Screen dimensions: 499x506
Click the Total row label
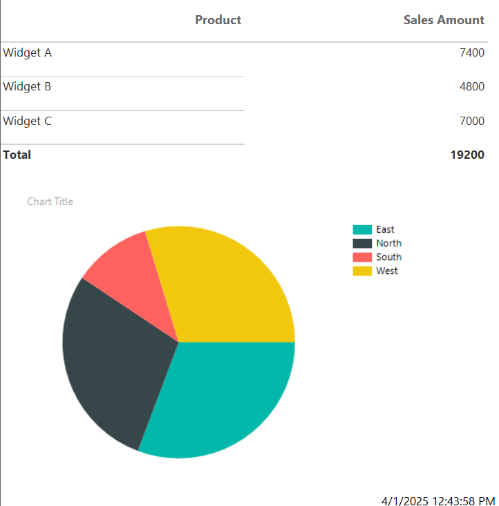pos(17,155)
